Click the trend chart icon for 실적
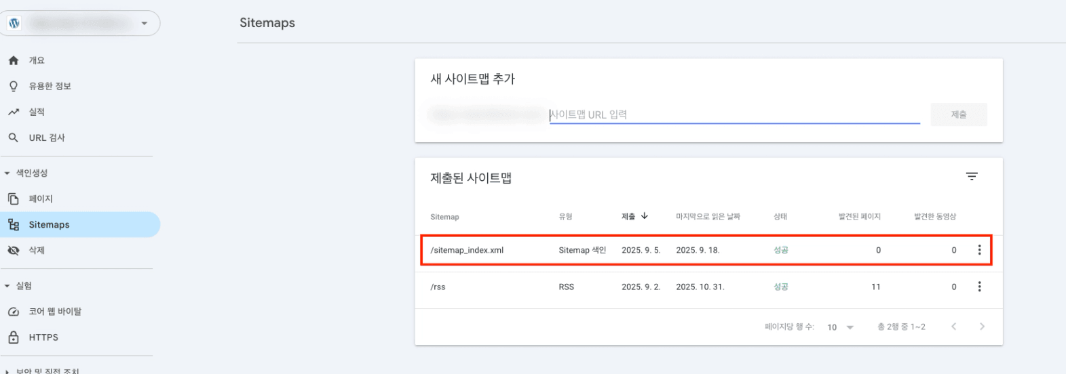The height and width of the screenshot is (374, 1066). [x=14, y=112]
